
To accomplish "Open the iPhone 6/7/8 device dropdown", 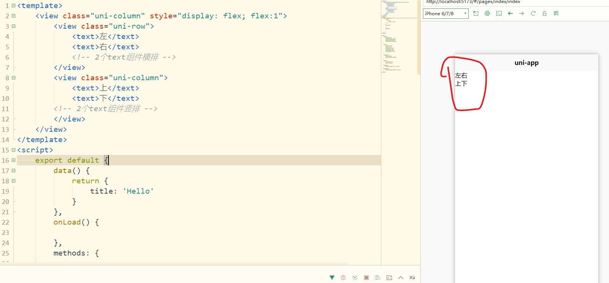I will click(445, 13).
